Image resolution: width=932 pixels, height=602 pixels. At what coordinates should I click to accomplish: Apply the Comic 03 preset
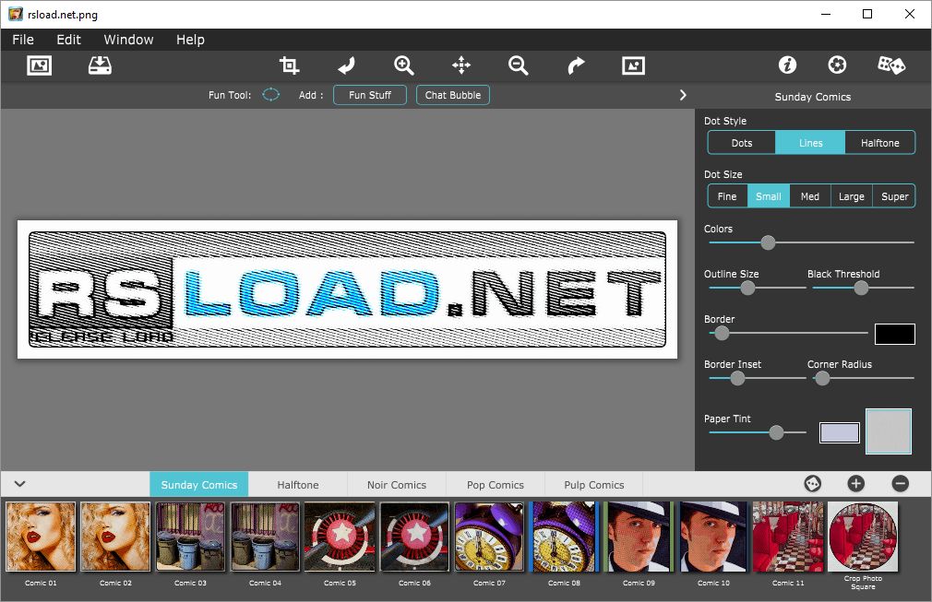coord(190,537)
